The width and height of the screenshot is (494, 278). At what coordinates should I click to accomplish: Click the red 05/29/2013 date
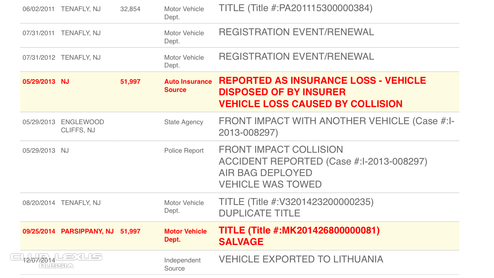coord(39,82)
